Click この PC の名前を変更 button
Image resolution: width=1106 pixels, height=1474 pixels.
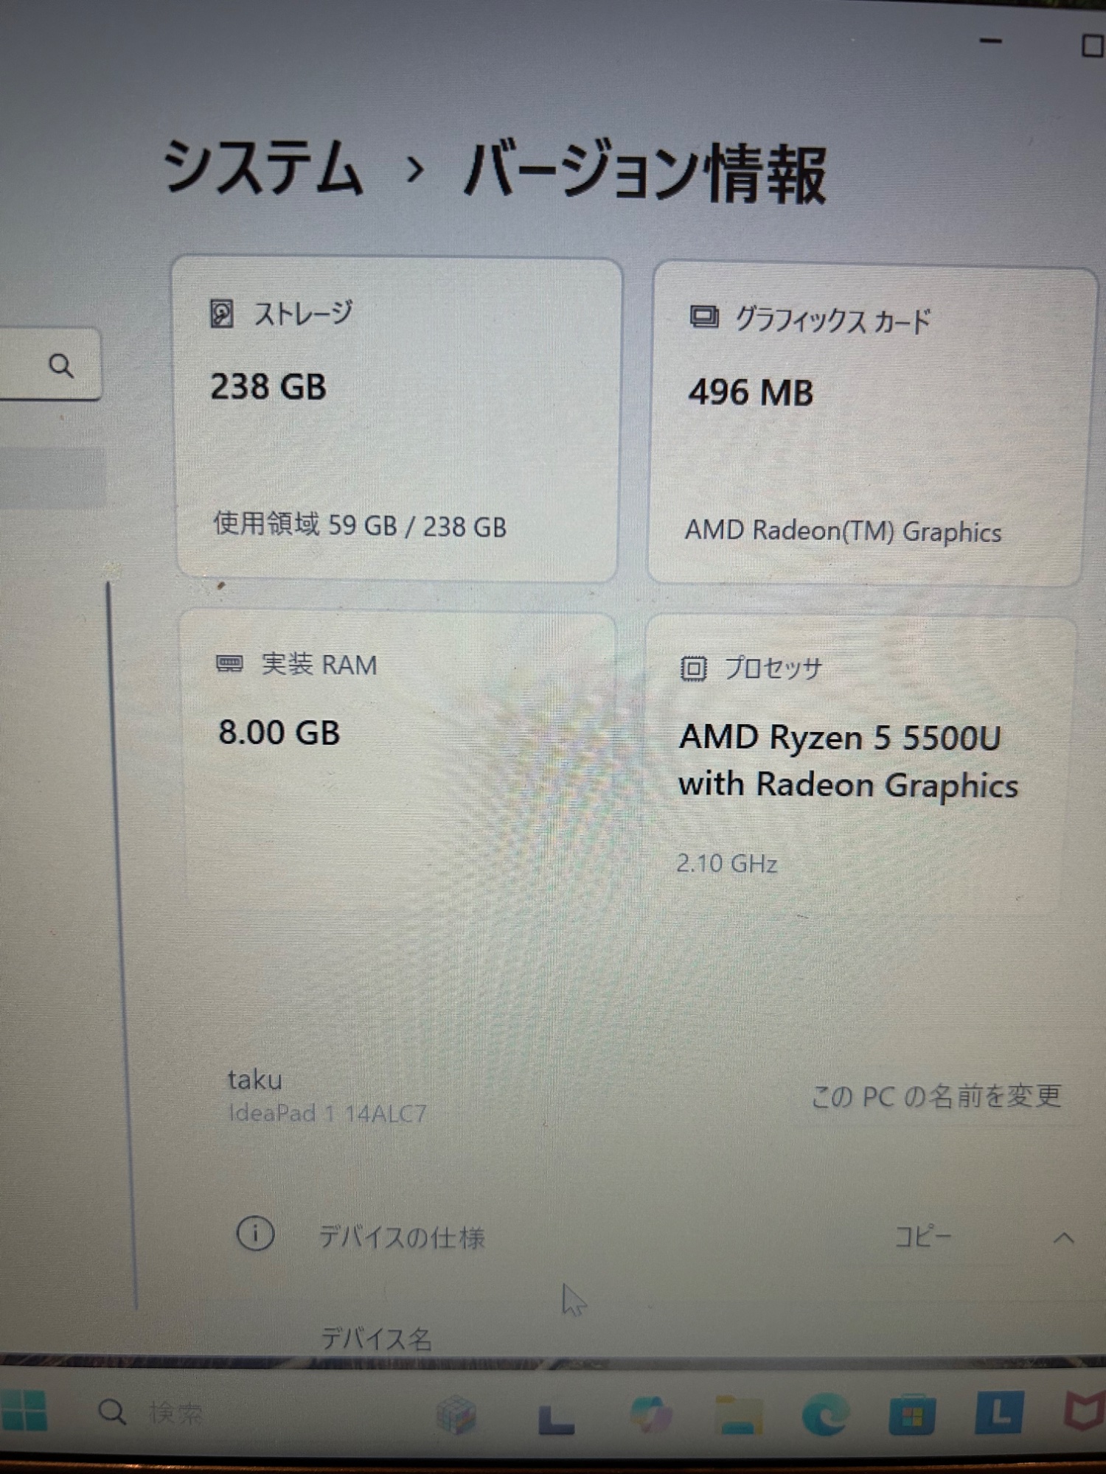coord(936,1096)
